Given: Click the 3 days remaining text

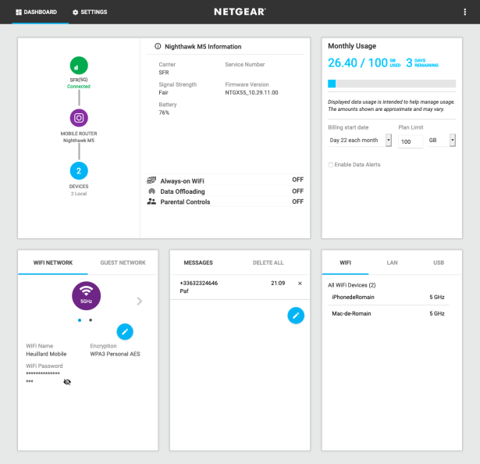Looking at the screenshot, I should pos(422,62).
